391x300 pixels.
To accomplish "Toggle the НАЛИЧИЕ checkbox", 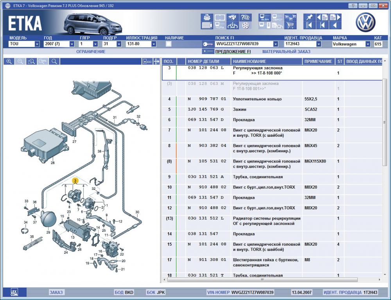I will [x=169, y=44].
